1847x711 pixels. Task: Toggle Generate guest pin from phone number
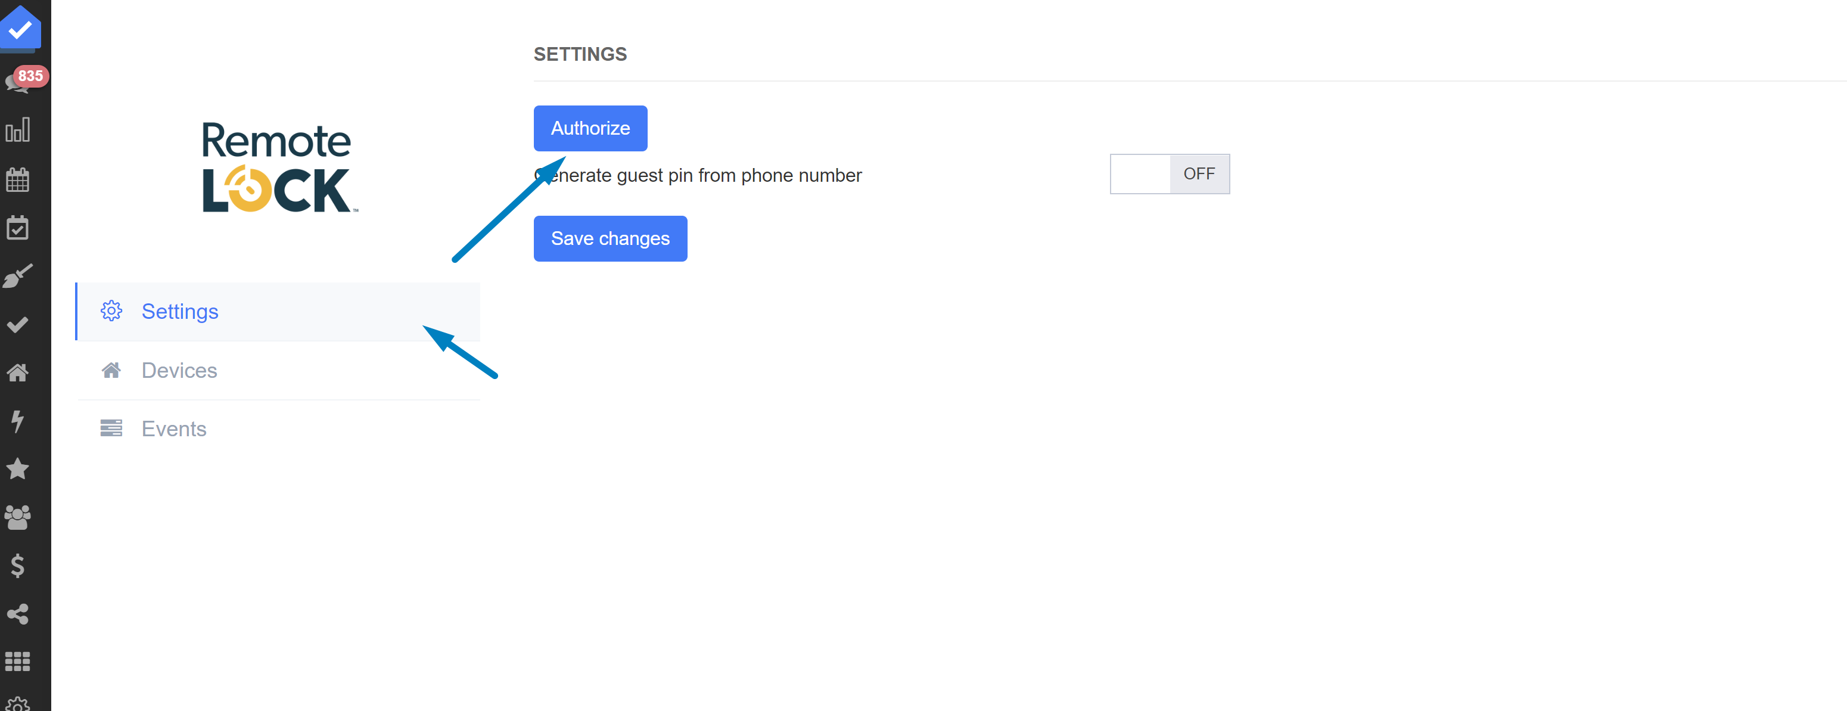(x=1169, y=173)
